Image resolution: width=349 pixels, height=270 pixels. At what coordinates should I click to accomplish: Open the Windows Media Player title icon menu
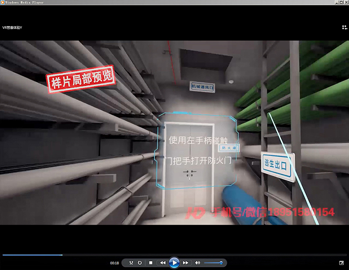[3, 2]
